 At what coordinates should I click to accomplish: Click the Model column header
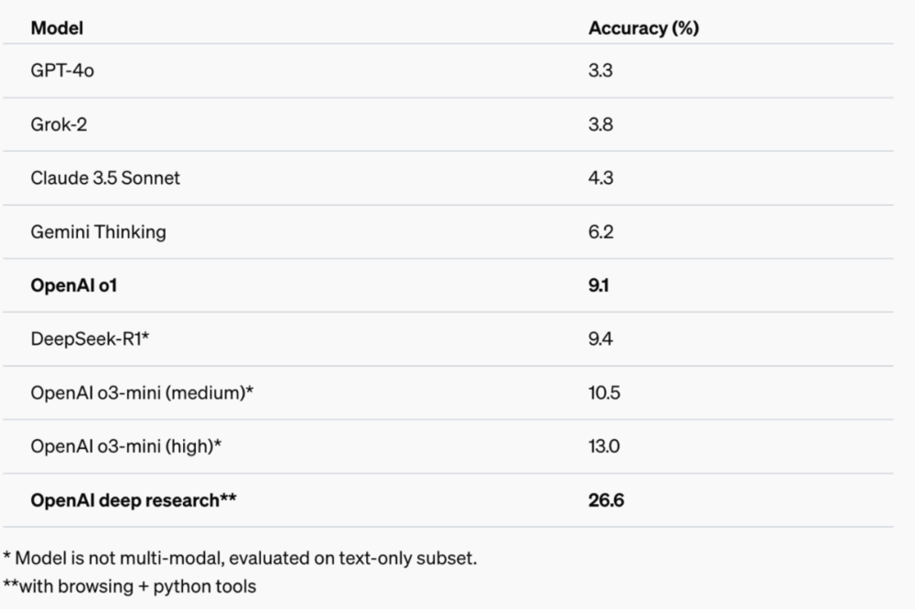(57, 27)
